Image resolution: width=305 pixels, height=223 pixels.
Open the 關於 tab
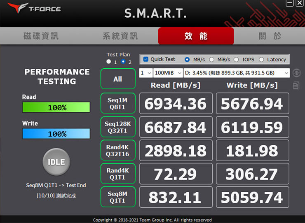coord(270,36)
